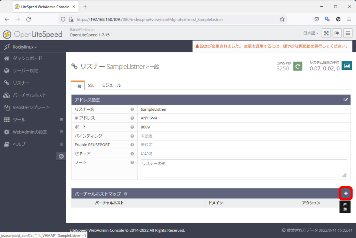Show help for バーチャルホストマップ

(x=126, y=194)
